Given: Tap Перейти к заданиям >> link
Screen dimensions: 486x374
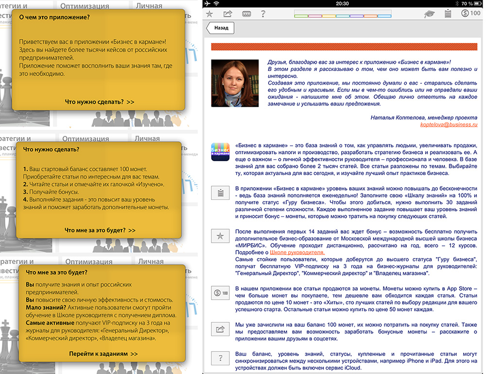Looking at the screenshot, I should click(103, 354).
